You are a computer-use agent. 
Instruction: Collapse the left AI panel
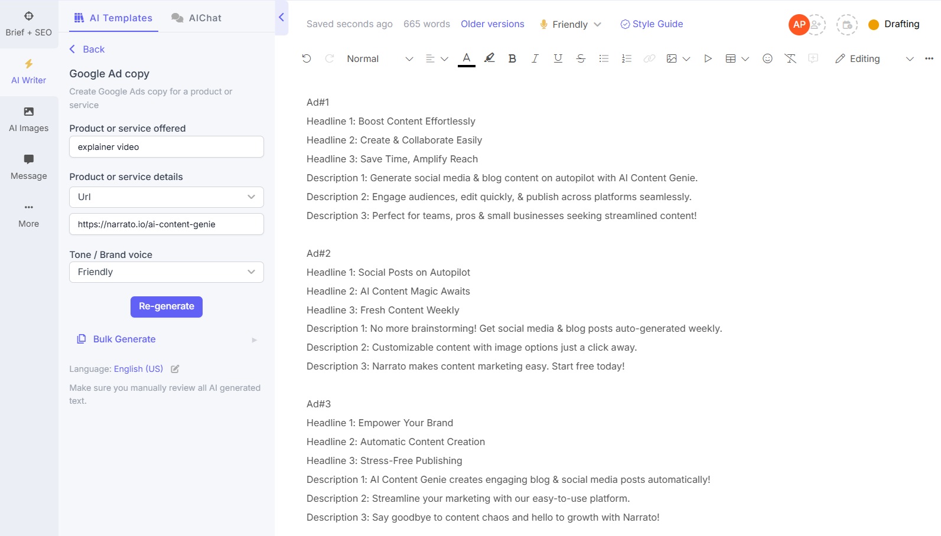tap(282, 17)
